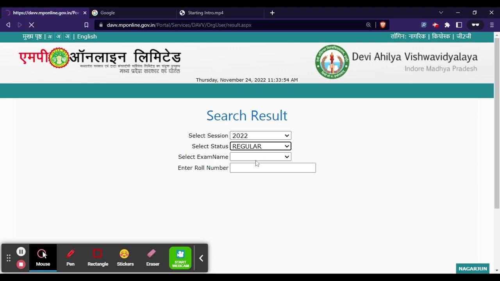Screen dimensions: 500x281
Task: Open the Stickers tool
Action: pyautogui.click(x=125, y=258)
